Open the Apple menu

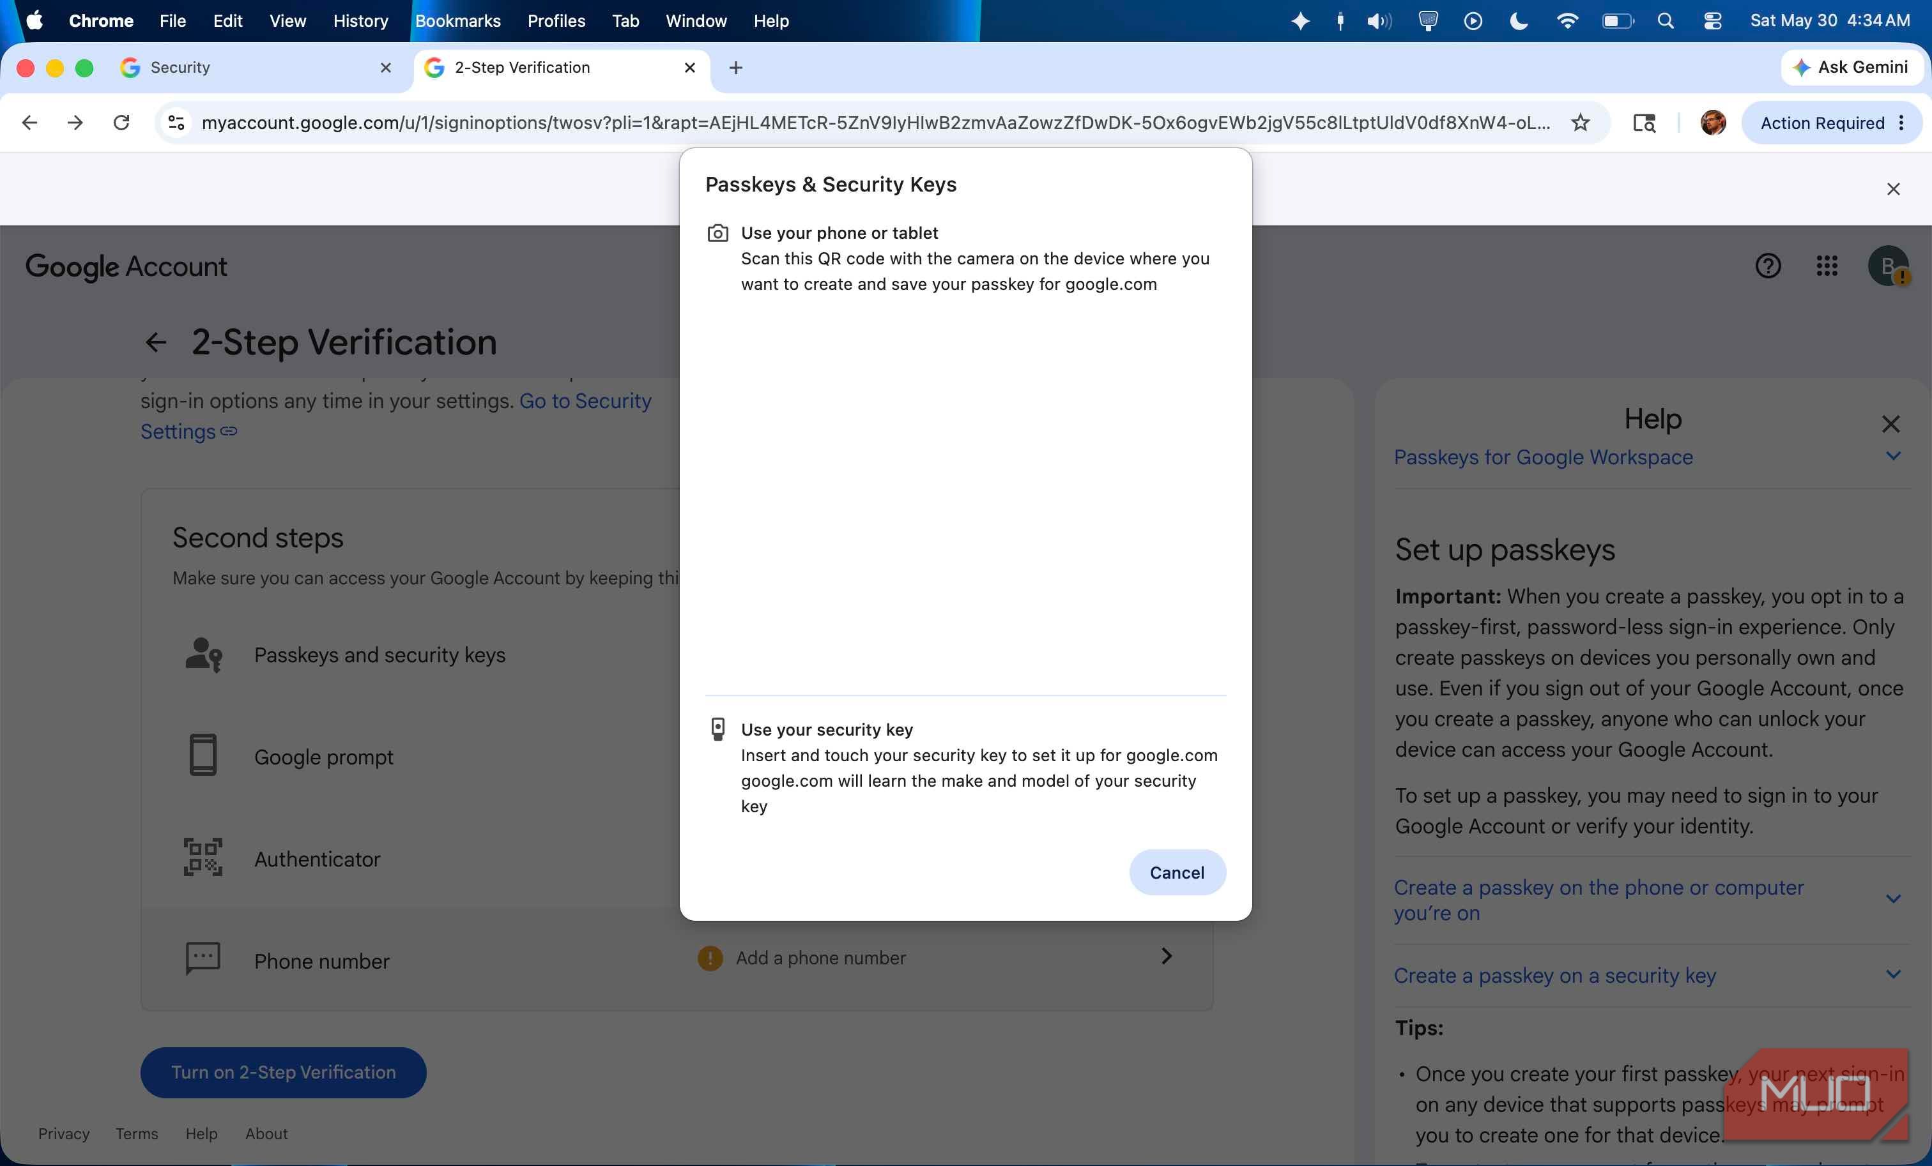pyautogui.click(x=34, y=21)
